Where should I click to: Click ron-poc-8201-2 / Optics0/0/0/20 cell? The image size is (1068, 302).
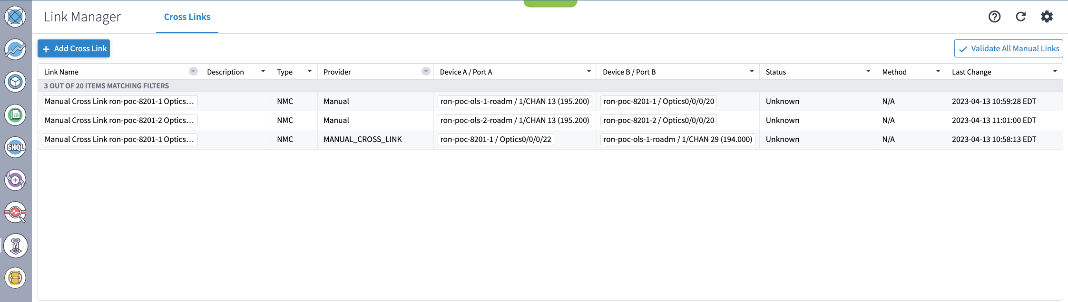(658, 120)
